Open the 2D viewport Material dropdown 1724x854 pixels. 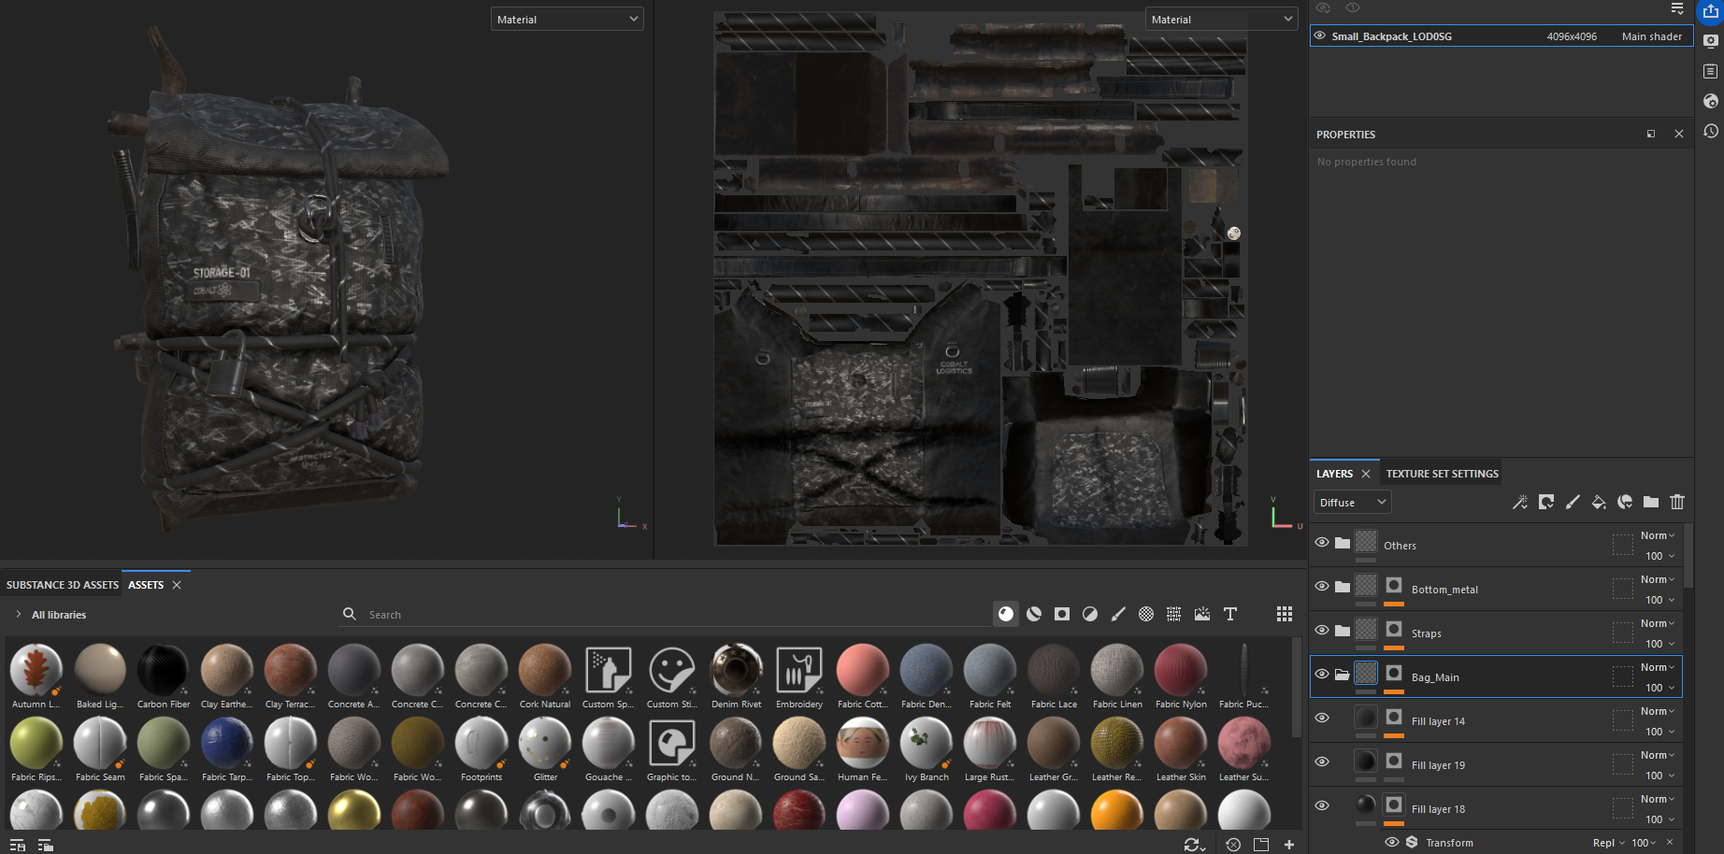[1222, 19]
